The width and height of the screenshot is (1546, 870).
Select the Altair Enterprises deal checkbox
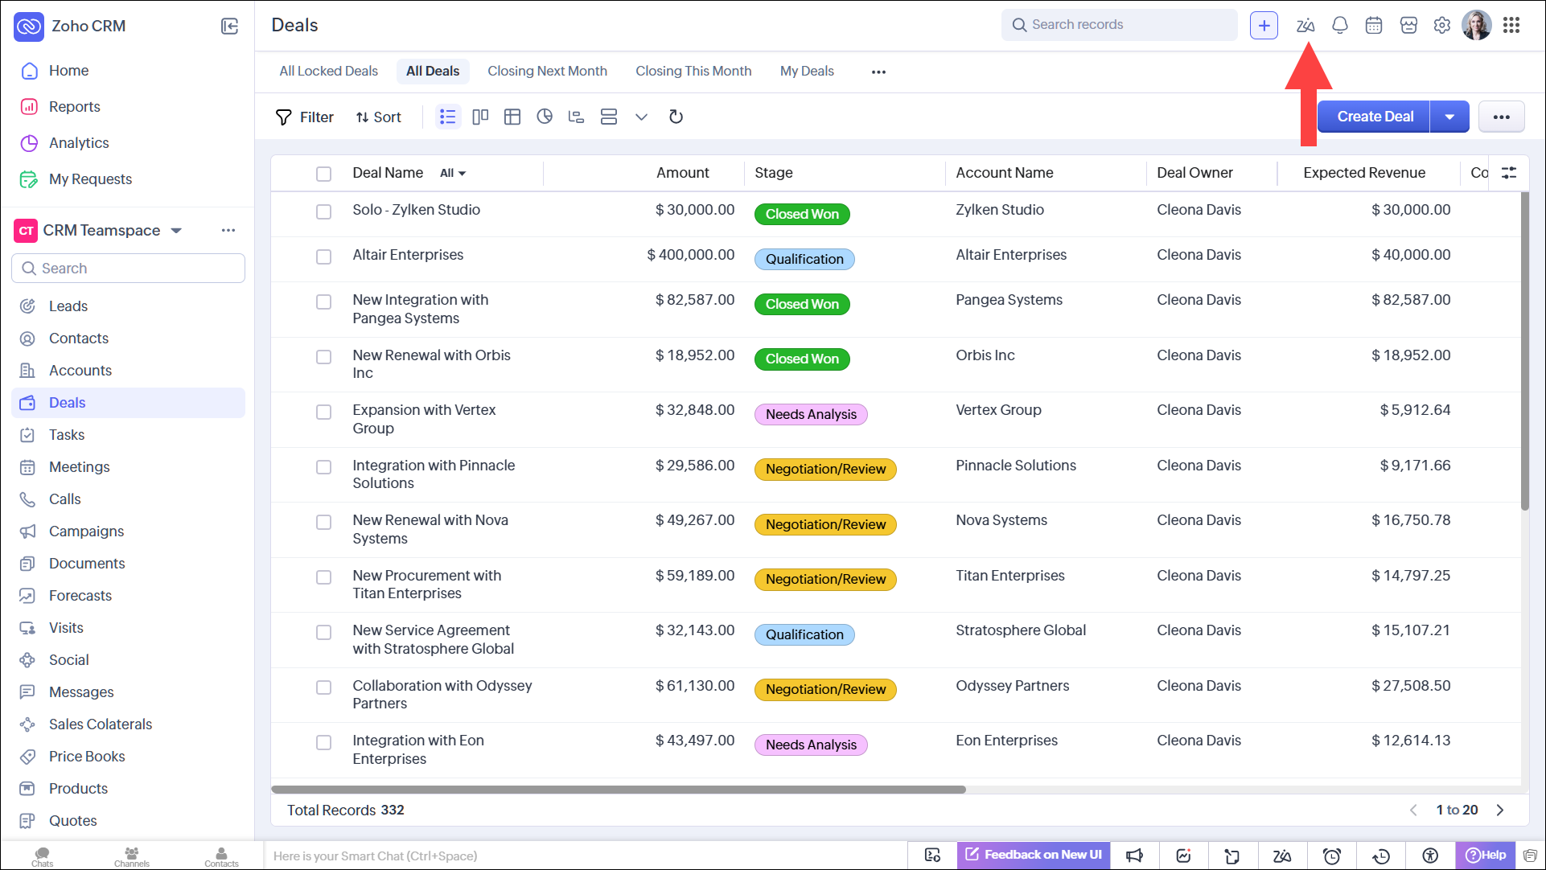pos(323,256)
